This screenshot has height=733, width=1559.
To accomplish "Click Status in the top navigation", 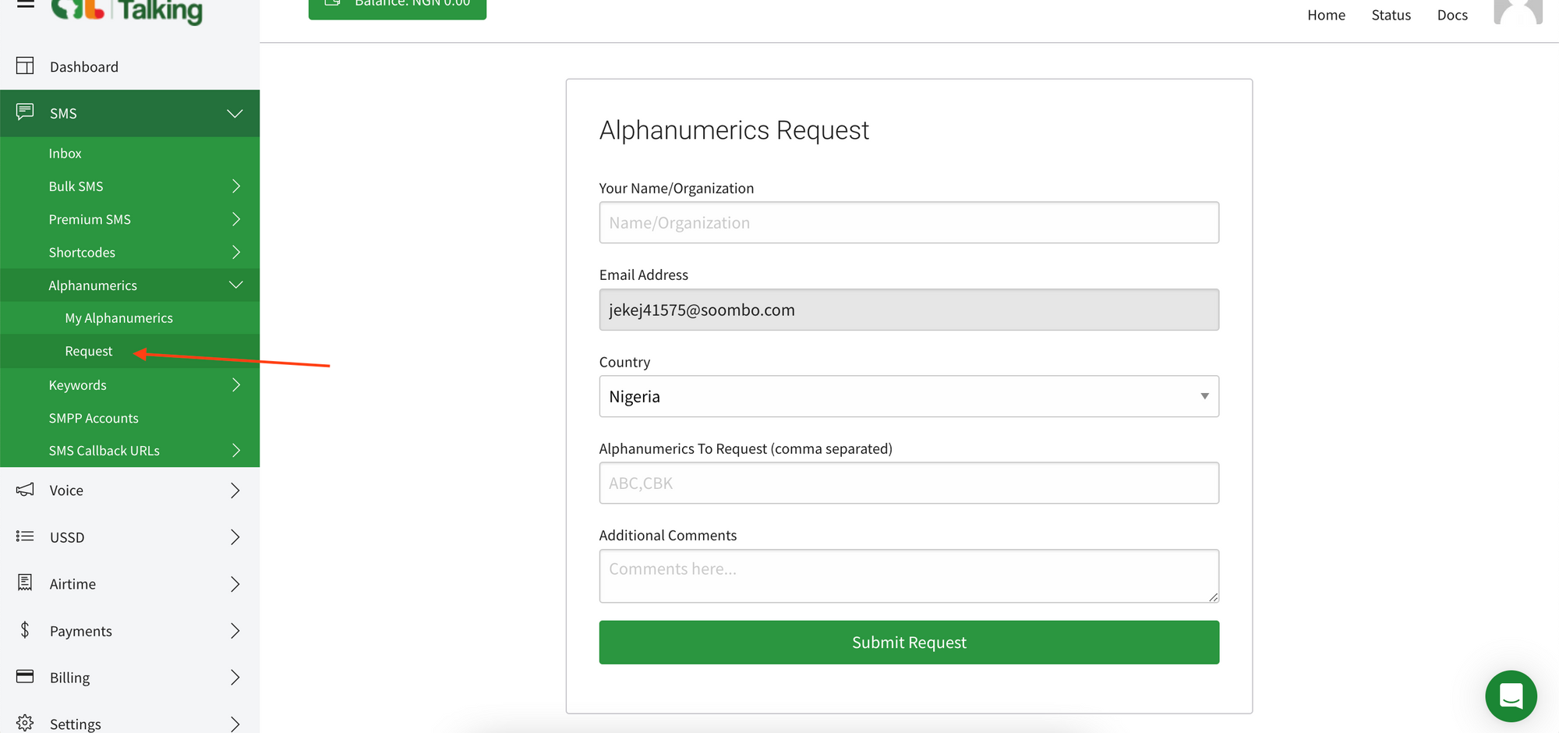I will (x=1391, y=14).
